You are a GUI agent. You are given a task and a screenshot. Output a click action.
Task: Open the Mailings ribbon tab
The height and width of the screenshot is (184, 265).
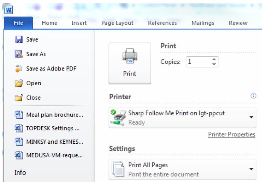coord(203,23)
